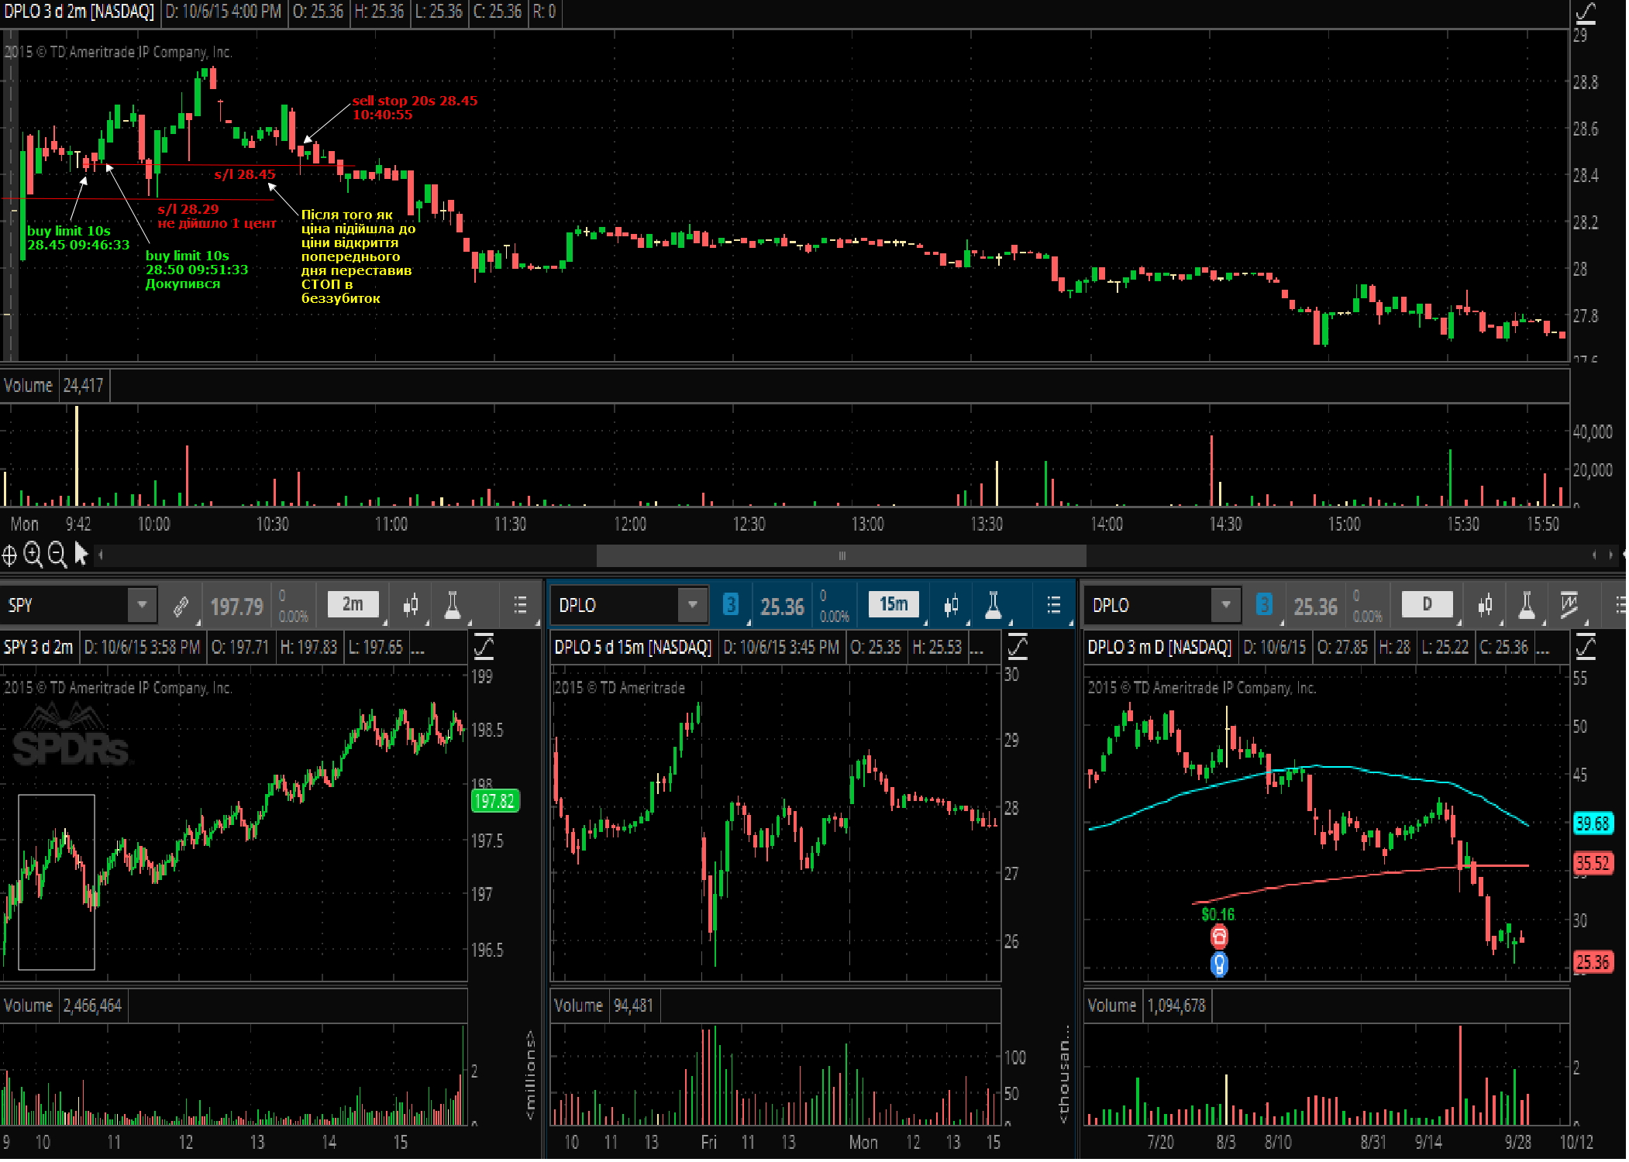Click the symbol link chain icon in the SPY panel

(x=181, y=606)
